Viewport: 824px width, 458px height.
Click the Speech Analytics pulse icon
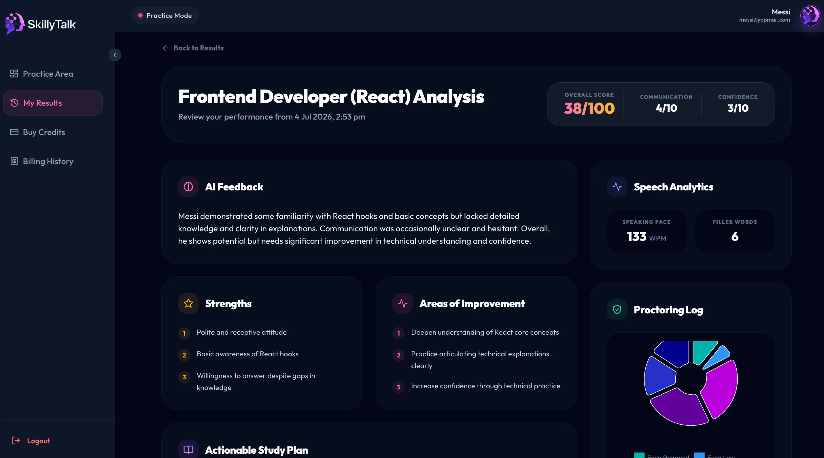click(617, 187)
